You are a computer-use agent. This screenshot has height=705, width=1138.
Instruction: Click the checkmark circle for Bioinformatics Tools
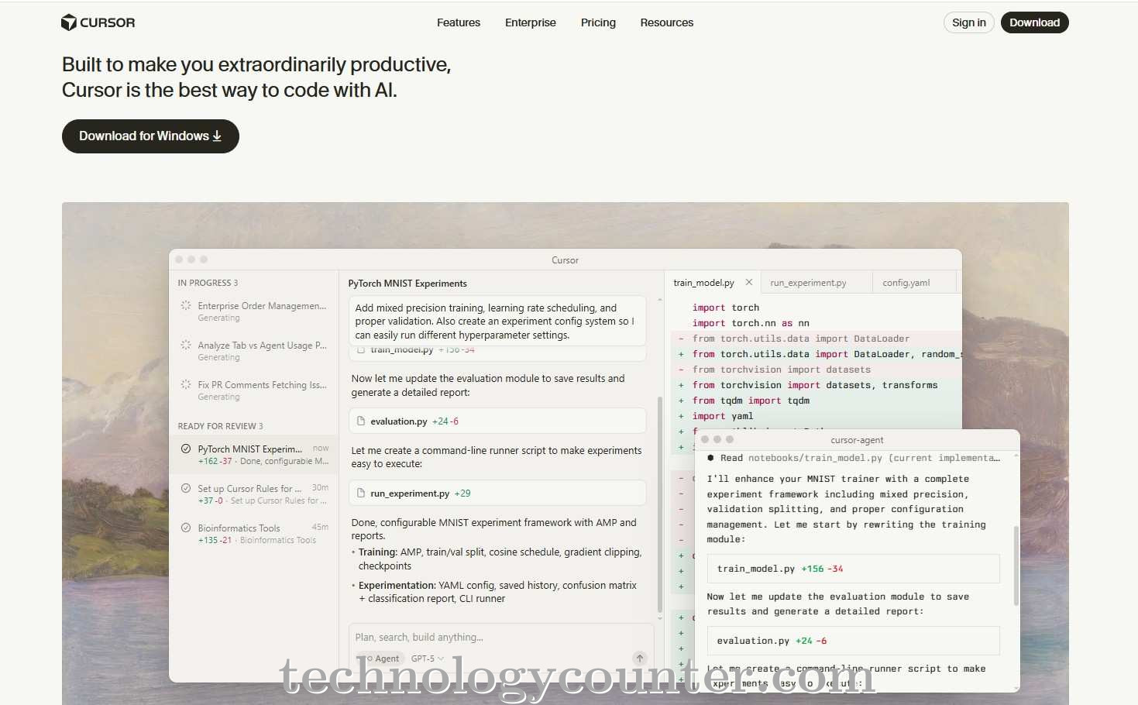tap(186, 528)
